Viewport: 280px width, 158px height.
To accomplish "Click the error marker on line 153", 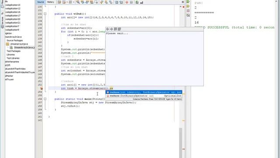I will click(x=42, y=88).
